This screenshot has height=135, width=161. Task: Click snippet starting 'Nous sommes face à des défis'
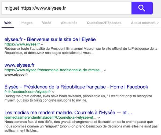81,126
